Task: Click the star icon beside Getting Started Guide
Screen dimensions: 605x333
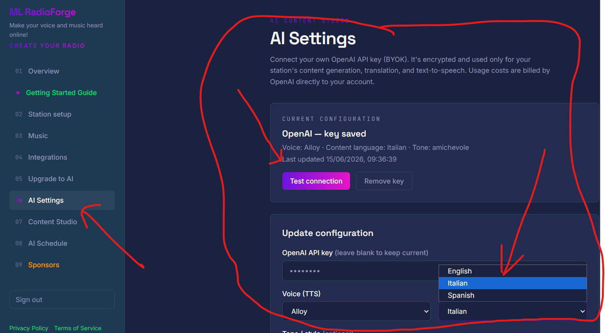Action: [18, 93]
